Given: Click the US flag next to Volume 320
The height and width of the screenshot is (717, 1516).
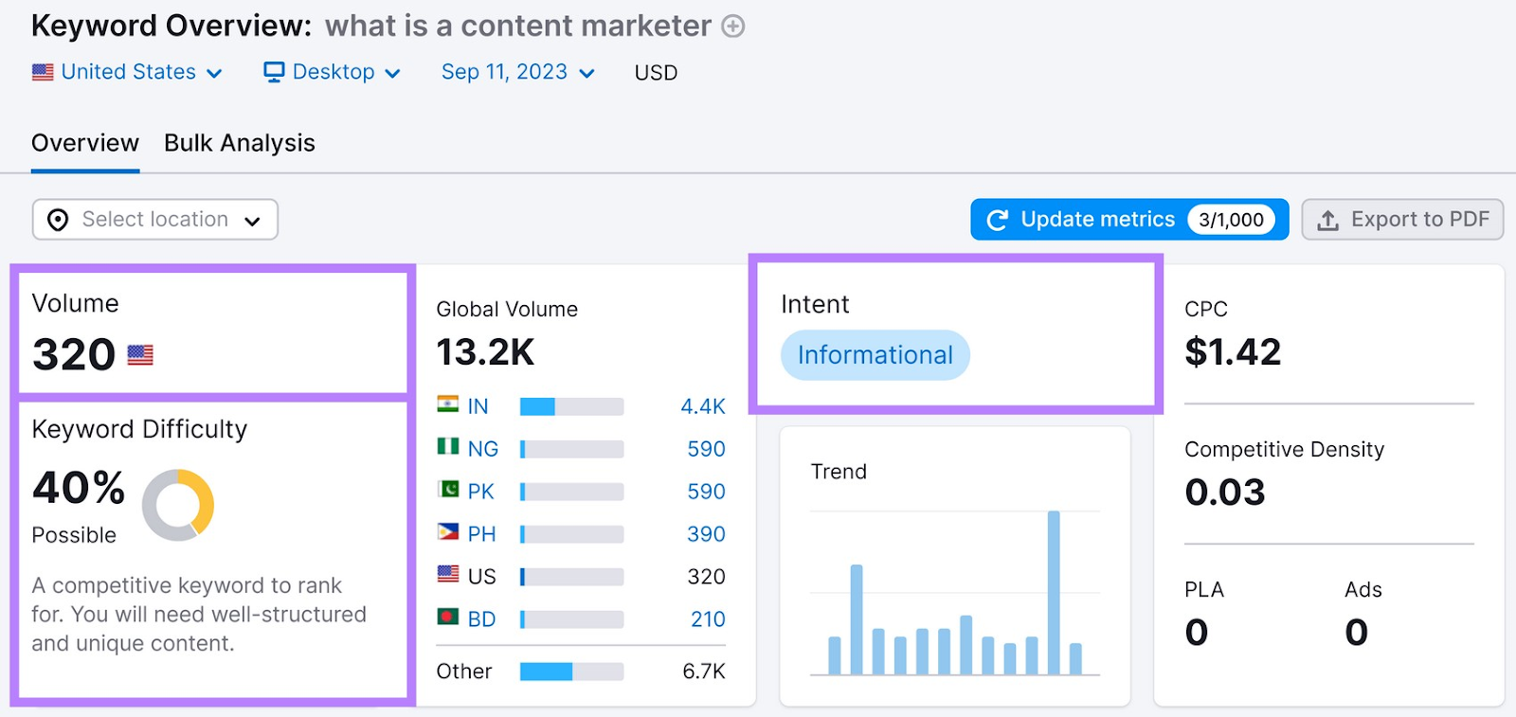Looking at the screenshot, I should point(140,355).
